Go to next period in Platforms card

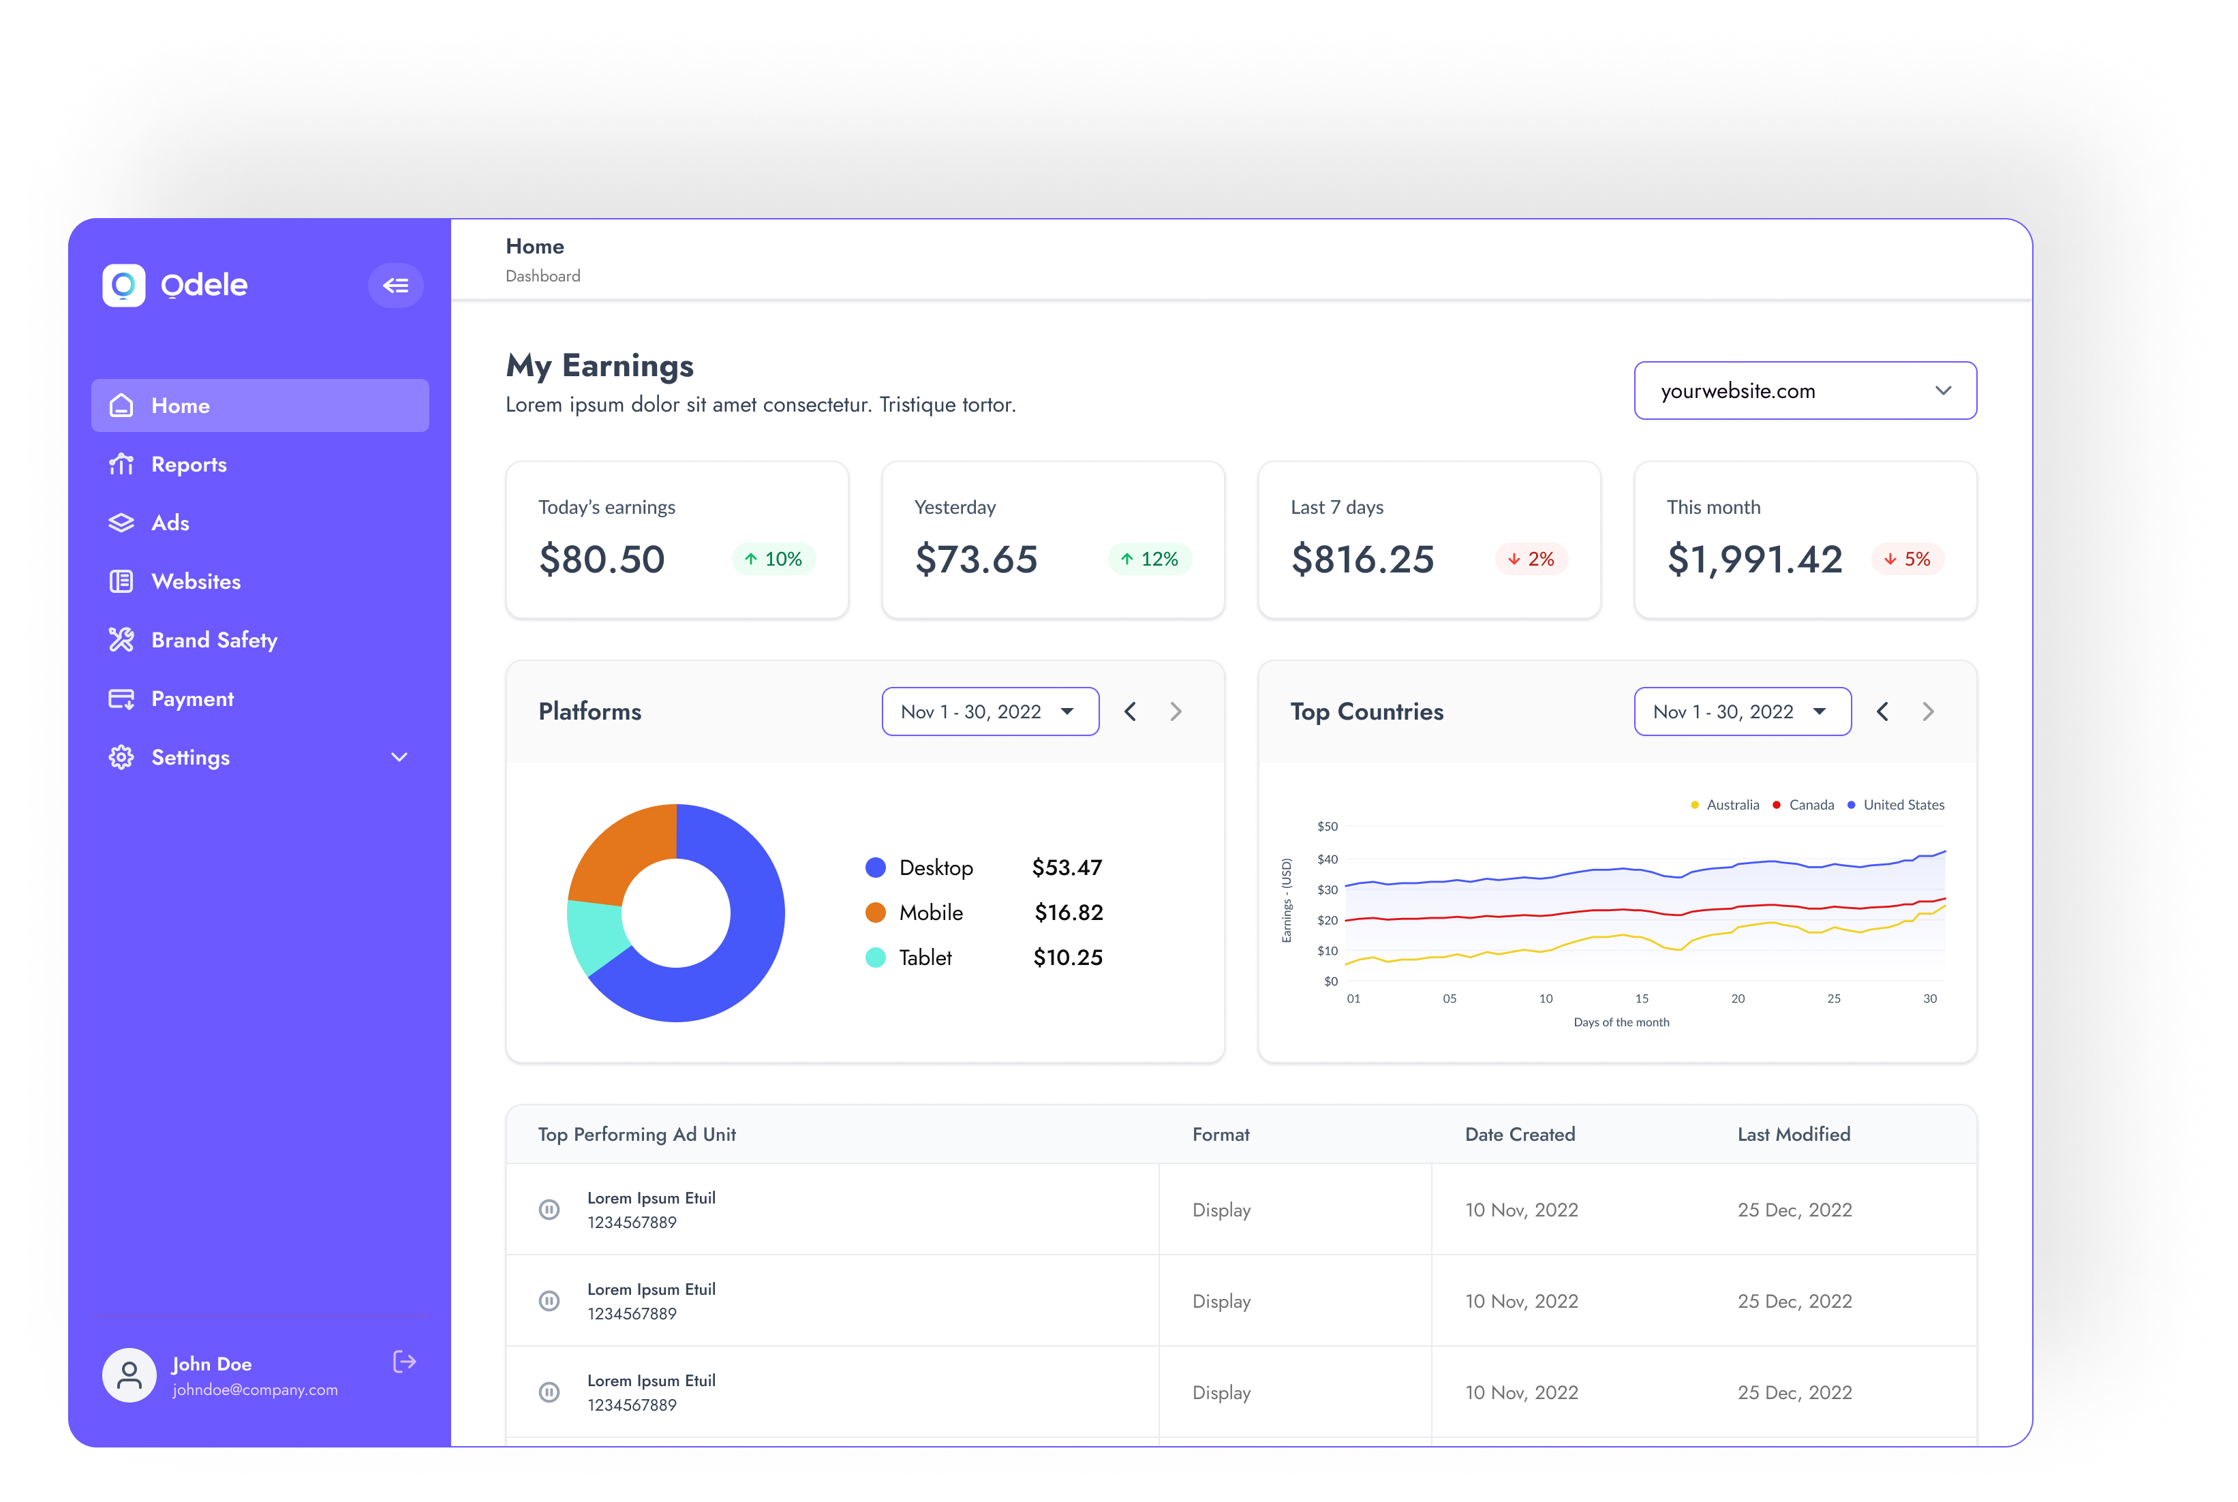coord(1176,711)
